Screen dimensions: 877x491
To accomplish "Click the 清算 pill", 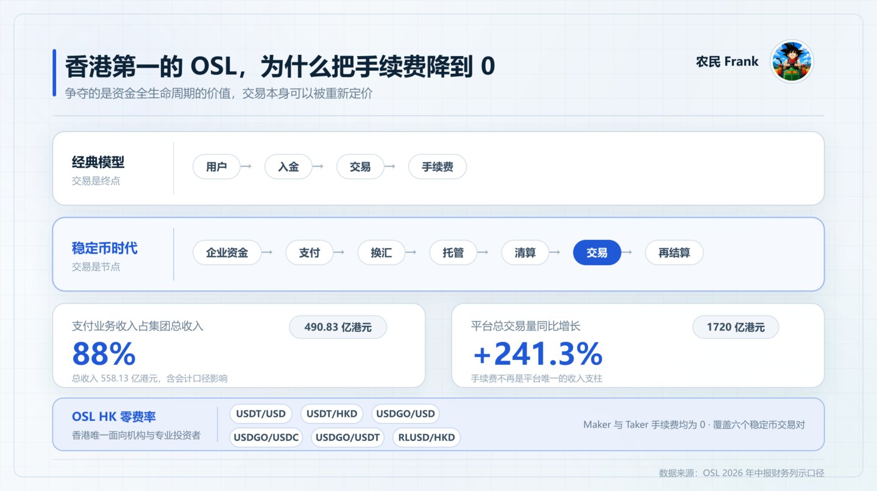I will click(x=525, y=253).
